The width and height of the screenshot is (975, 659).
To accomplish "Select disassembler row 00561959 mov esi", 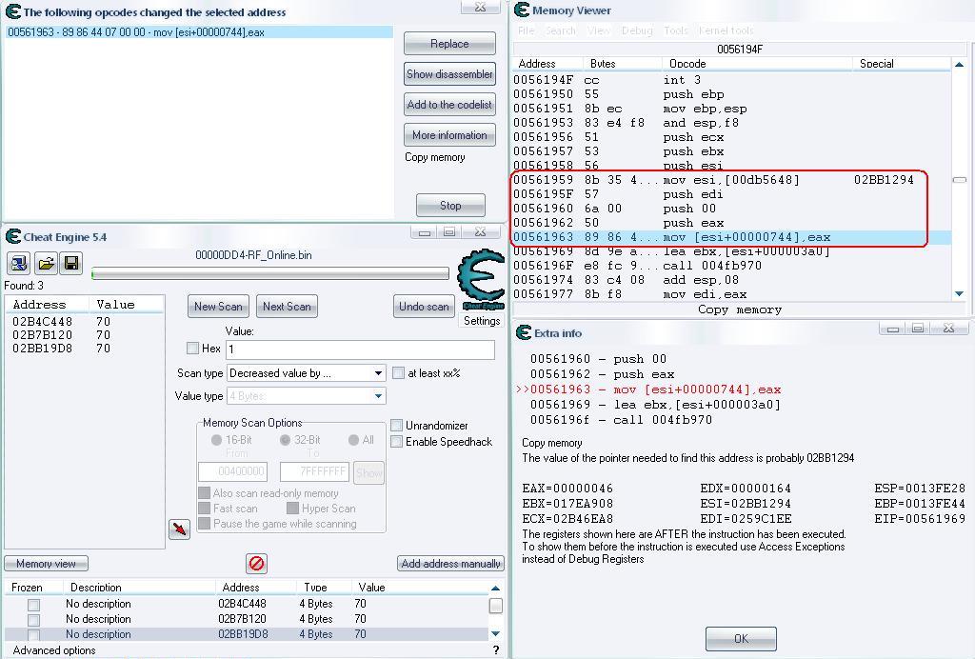I will click(731, 180).
